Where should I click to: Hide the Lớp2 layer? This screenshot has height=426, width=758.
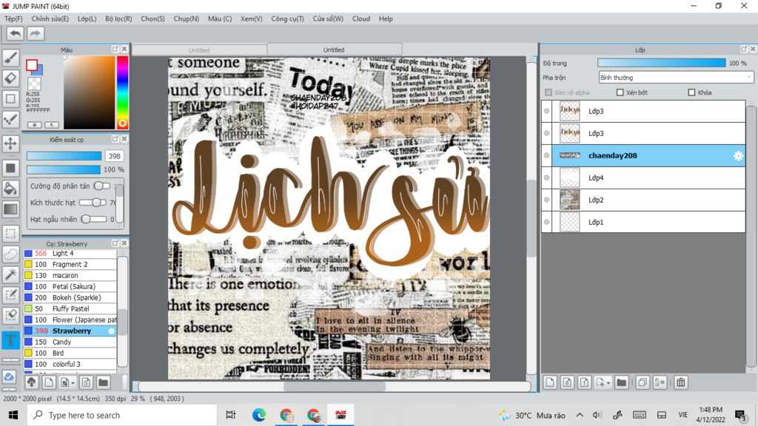[x=547, y=200]
